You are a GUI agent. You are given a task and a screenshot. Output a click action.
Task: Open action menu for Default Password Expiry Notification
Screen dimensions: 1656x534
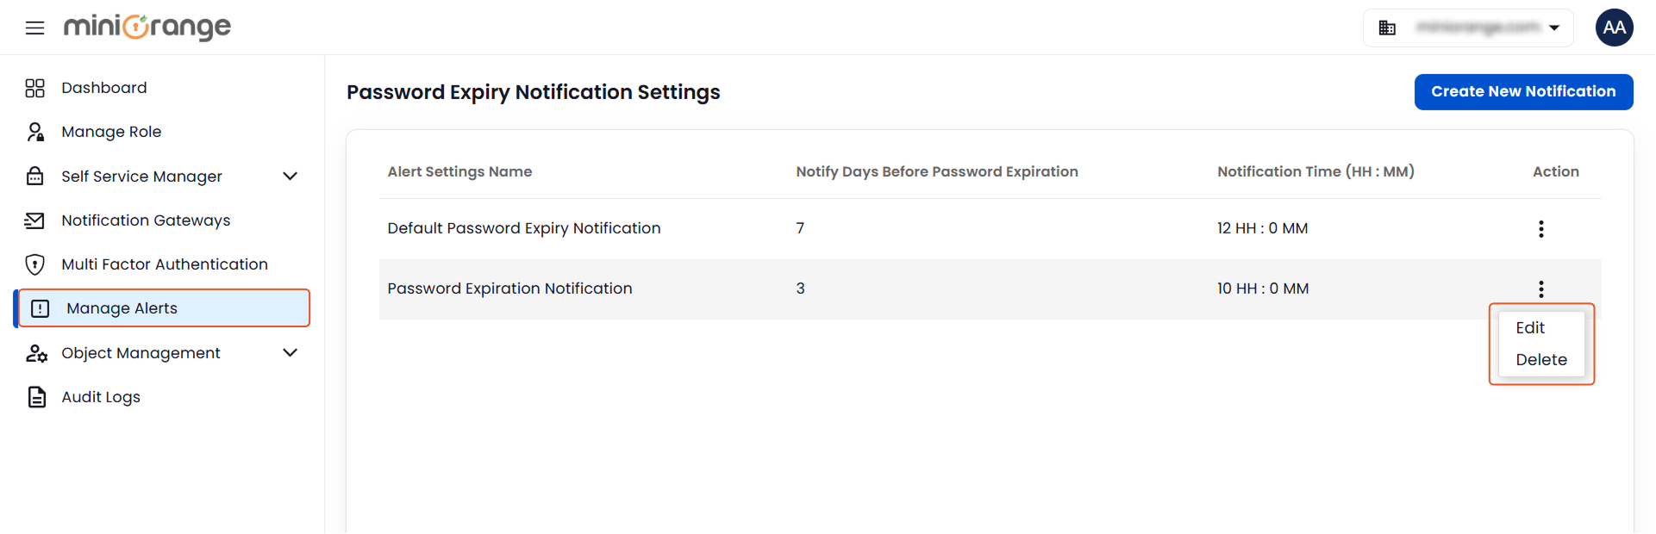pos(1541,228)
